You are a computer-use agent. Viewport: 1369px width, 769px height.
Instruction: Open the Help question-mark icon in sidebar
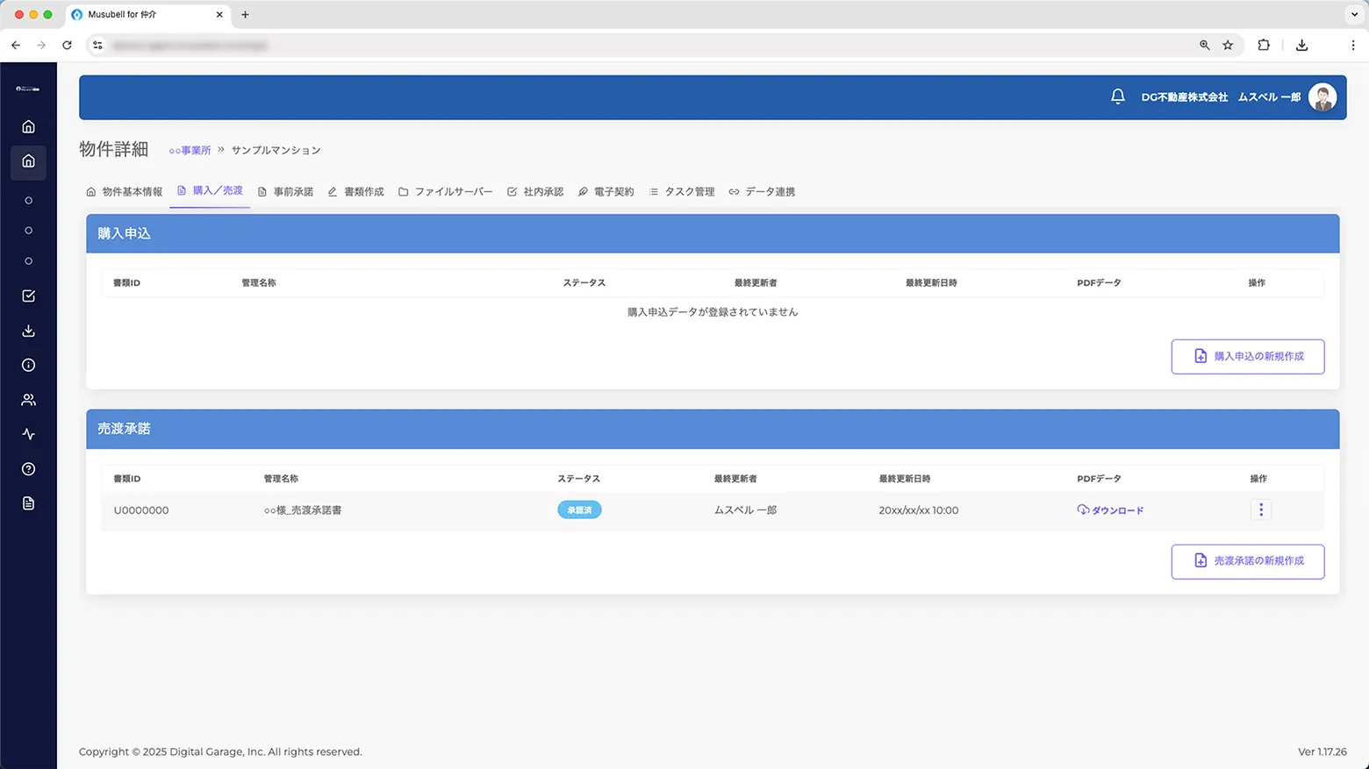click(x=28, y=468)
